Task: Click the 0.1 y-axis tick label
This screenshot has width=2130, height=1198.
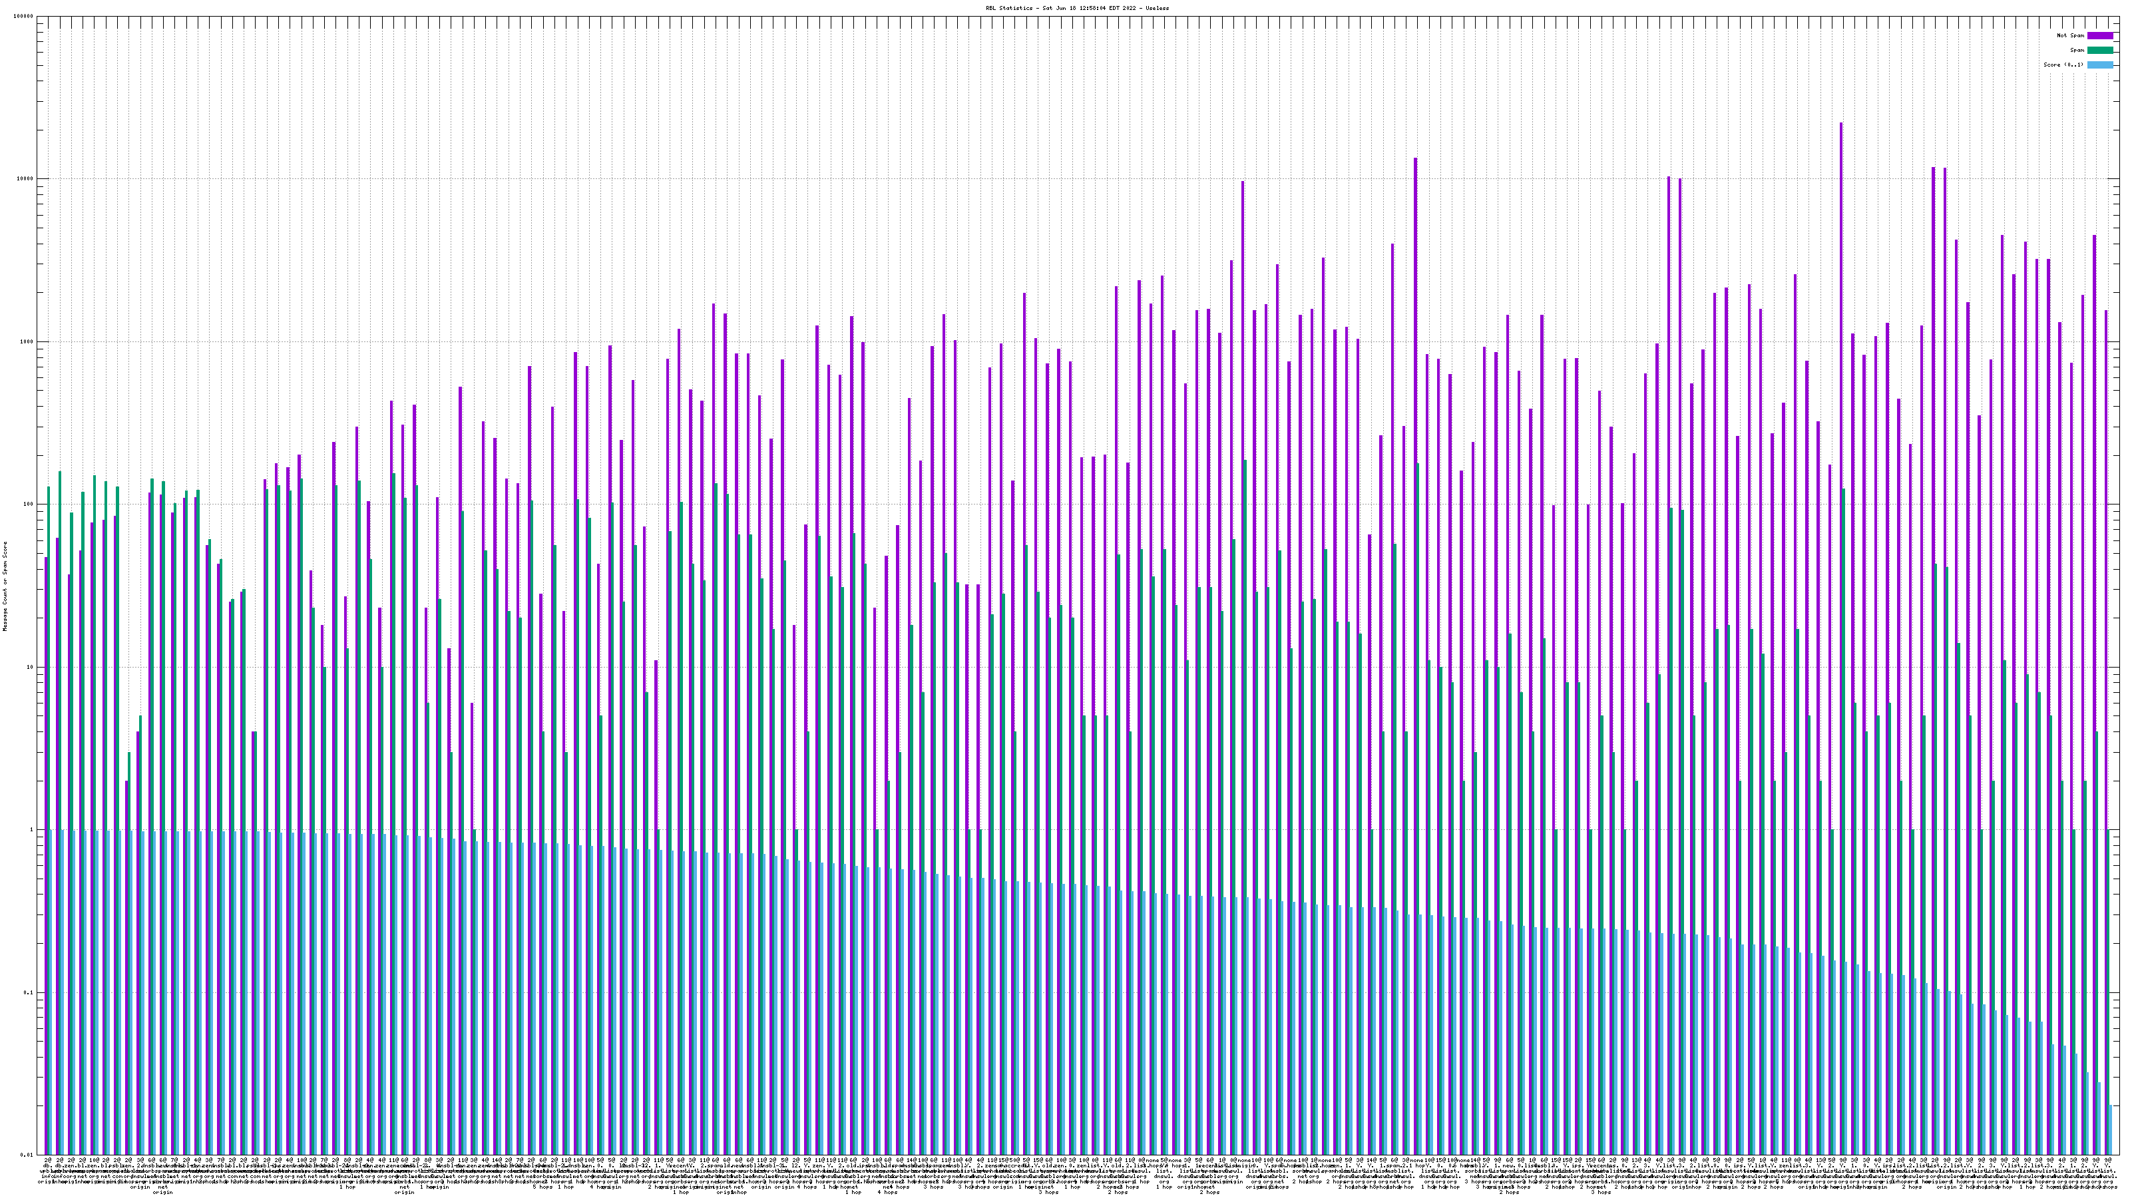Action: (x=29, y=992)
